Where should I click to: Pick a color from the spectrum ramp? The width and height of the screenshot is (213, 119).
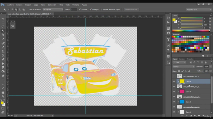[191, 31]
